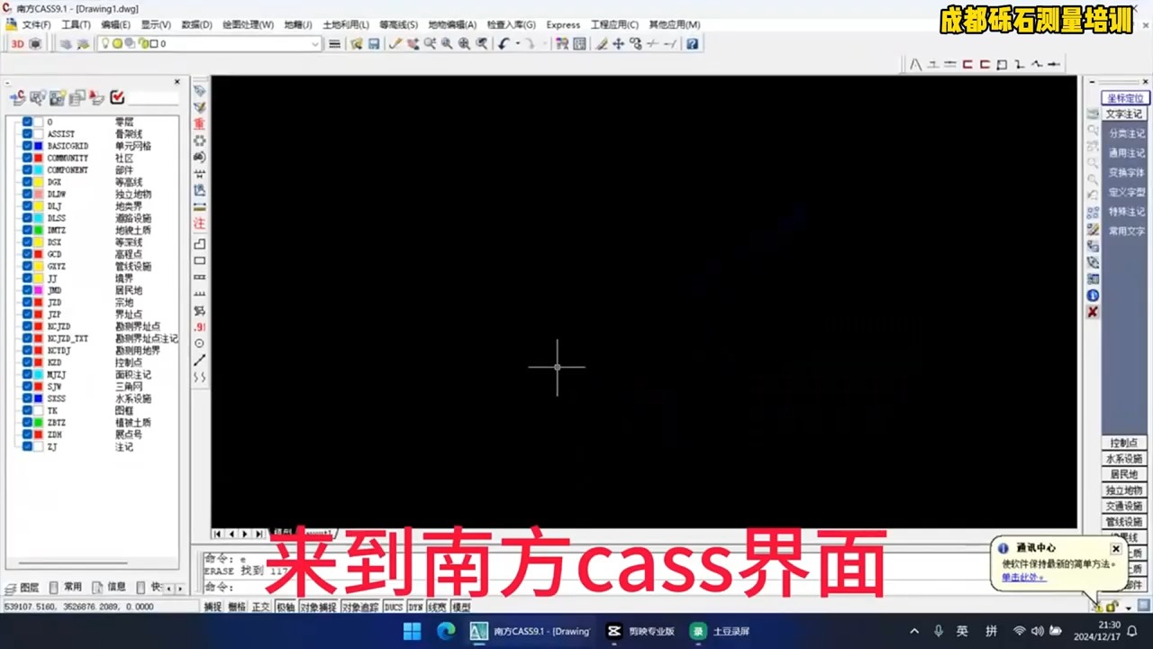The height and width of the screenshot is (649, 1153).
Task: Select the line draw tool on left toolbar
Action: tap(200, 361)
